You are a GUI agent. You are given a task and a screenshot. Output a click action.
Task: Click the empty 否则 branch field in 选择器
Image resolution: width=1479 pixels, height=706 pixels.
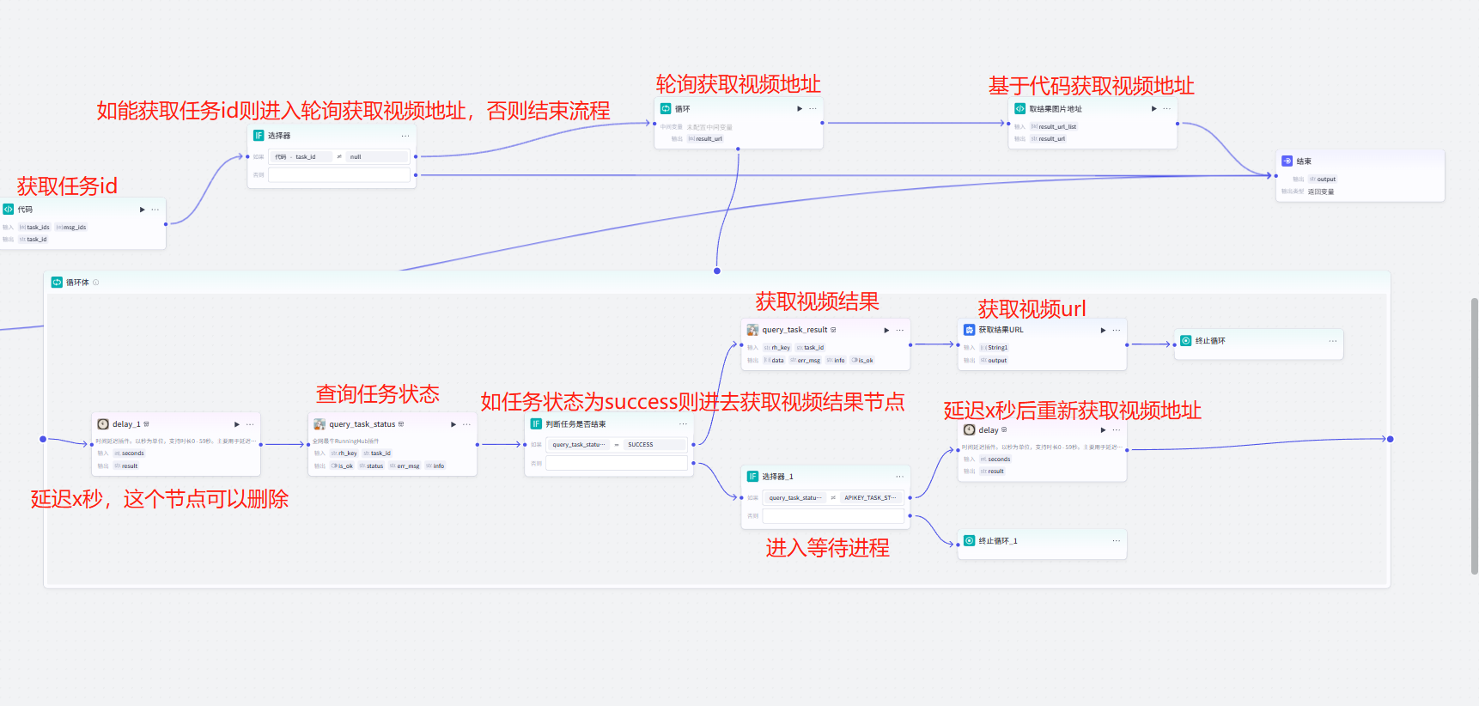click(x=340, y=175)
